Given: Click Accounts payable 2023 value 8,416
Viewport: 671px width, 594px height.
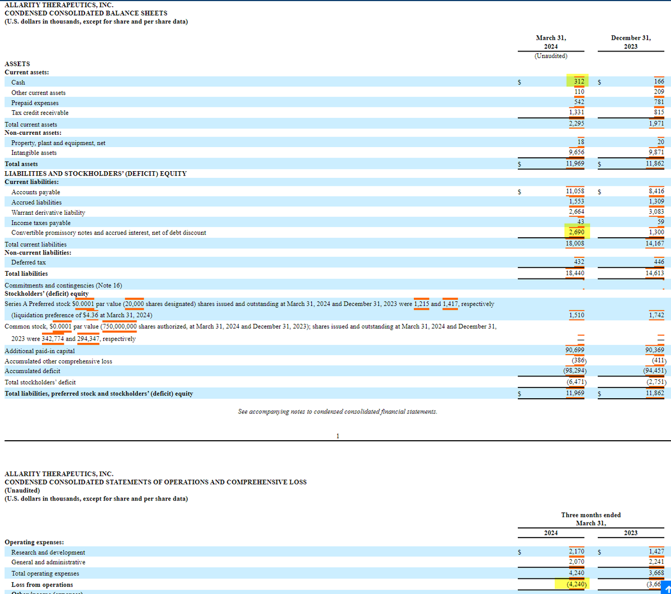Looking at the screenshot, I should coord(656,192).
